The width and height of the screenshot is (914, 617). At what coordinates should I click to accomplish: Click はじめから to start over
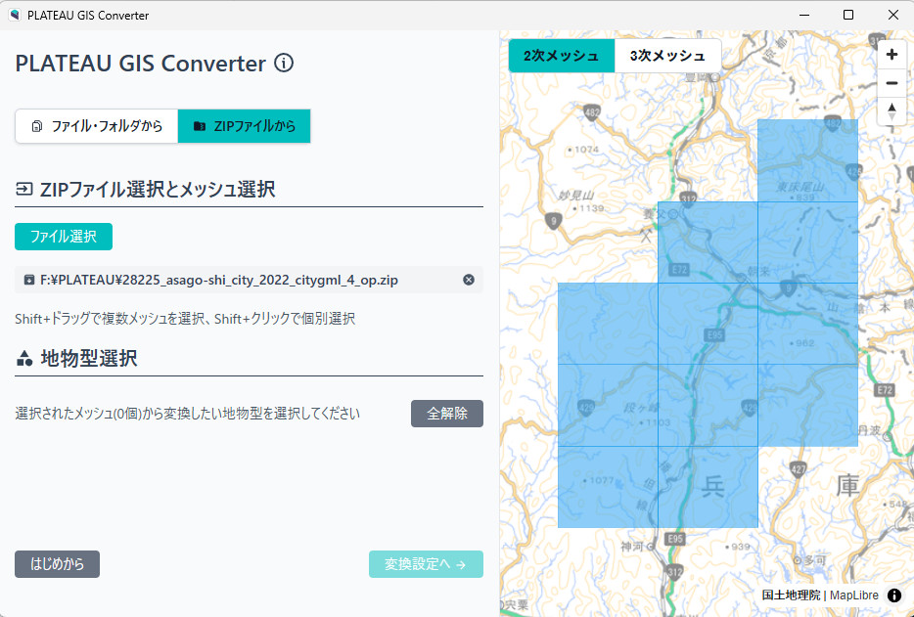(57, 564)
